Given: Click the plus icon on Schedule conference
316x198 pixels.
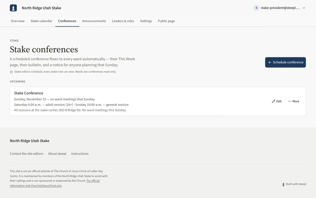Looking at the screenshot, I should [x=269, y=62].
